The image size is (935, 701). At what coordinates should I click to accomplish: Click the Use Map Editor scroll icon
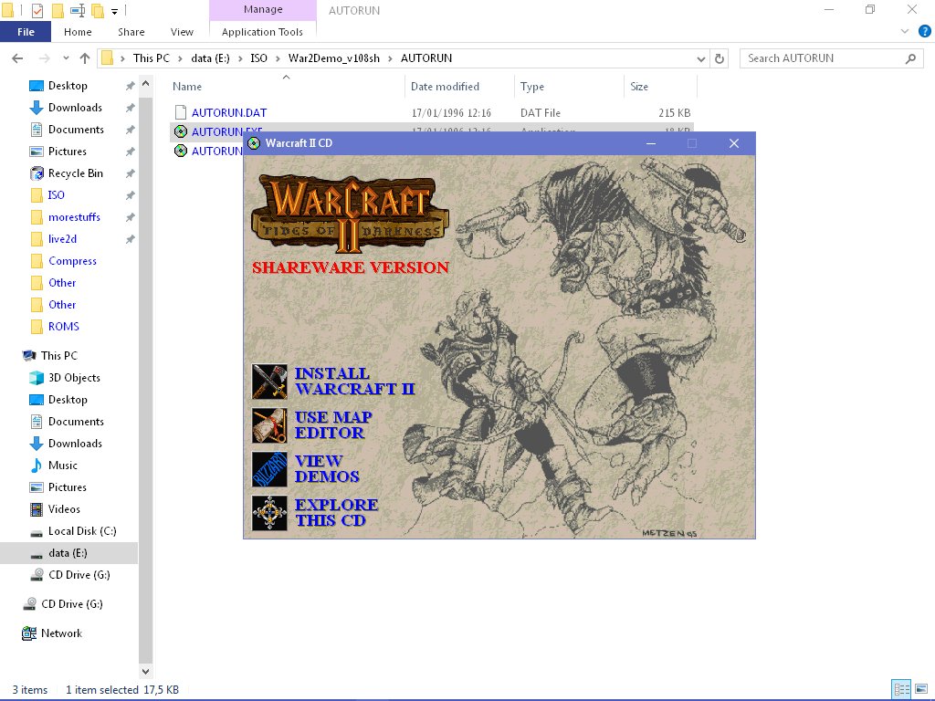point(269,425)
